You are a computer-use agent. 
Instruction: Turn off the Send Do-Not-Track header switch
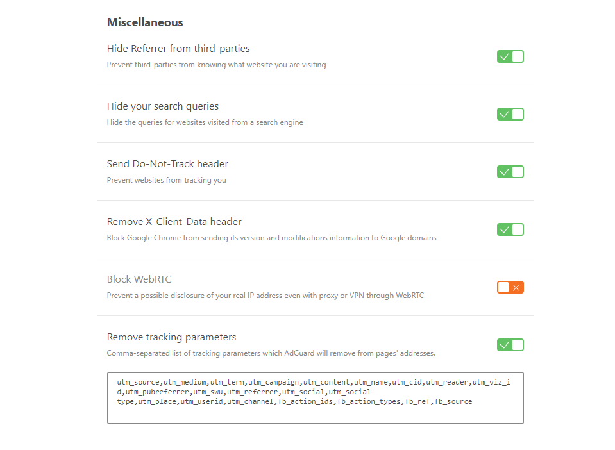click(510, 172)
